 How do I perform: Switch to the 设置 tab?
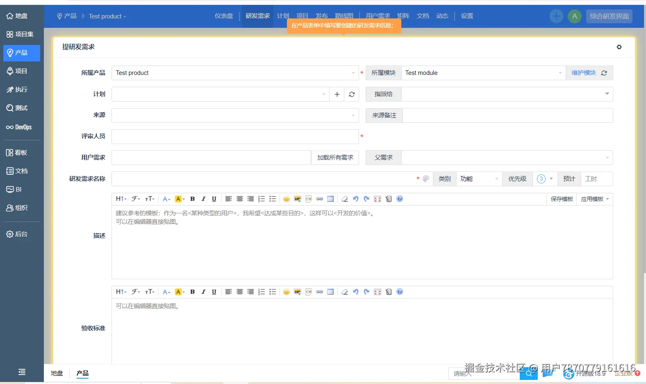click(467, 16)
